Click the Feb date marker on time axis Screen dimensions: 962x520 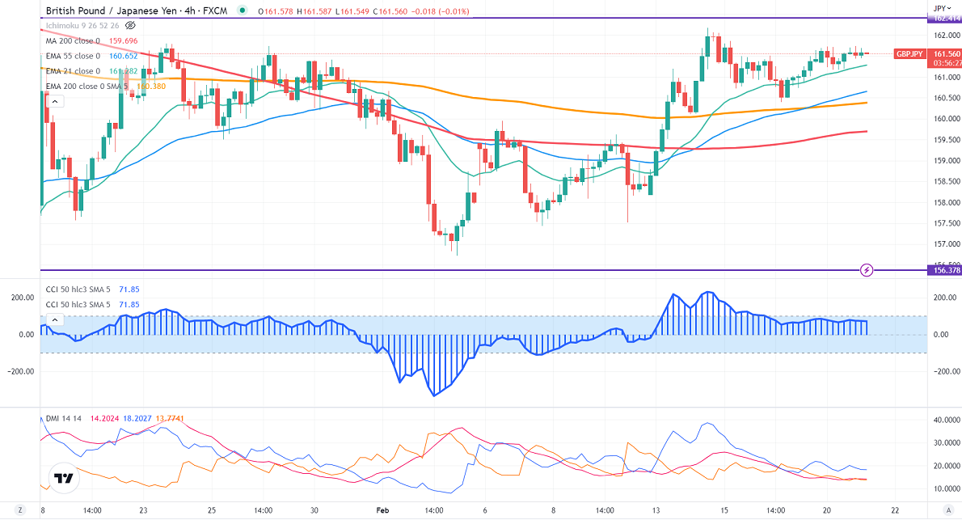coord(383,510)
